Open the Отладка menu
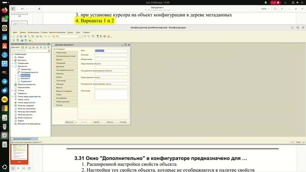Viewport: 306px width, 172px height. click(44, 32)
